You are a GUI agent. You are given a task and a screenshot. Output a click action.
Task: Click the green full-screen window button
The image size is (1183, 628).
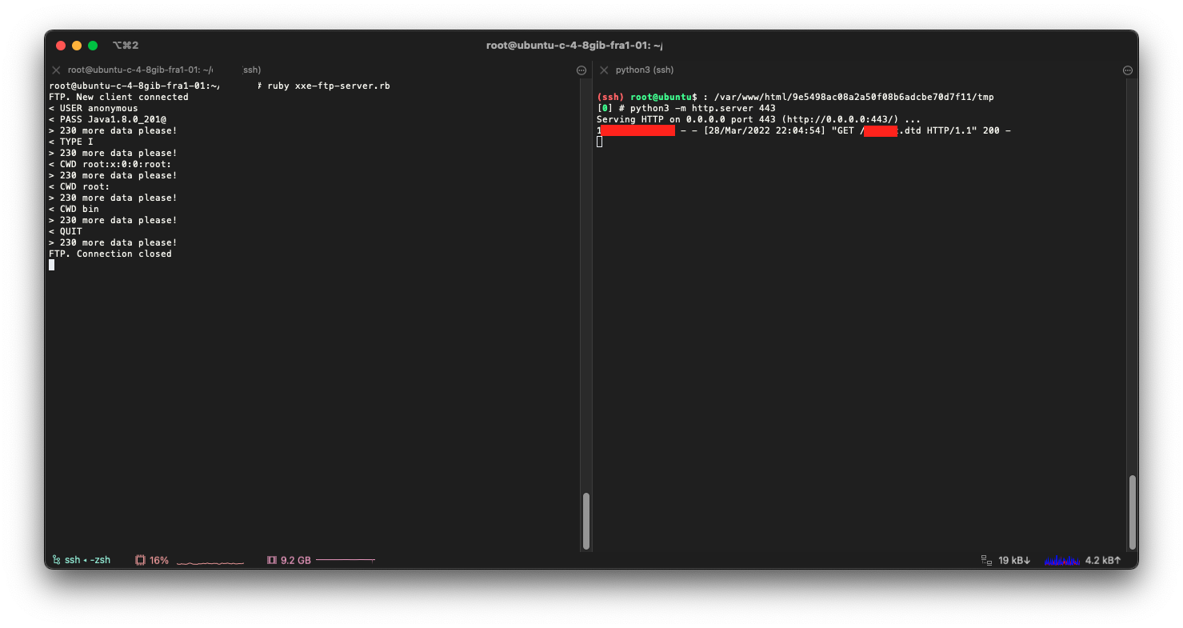(93, 46)
